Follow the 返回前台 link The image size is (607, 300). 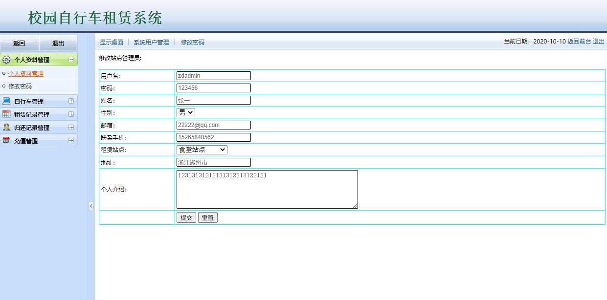click(x=579, y=42)
